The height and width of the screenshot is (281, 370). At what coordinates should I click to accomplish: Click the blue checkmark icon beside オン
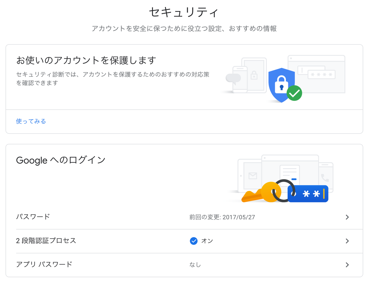tap(194, 241)
